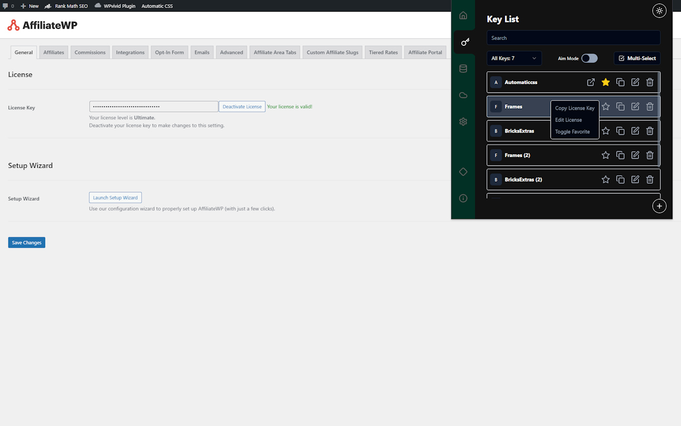
Task: Delete the Frames key
Action: (x=650, y=106)
